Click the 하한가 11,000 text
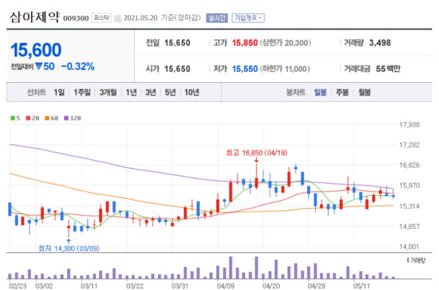 285,69
